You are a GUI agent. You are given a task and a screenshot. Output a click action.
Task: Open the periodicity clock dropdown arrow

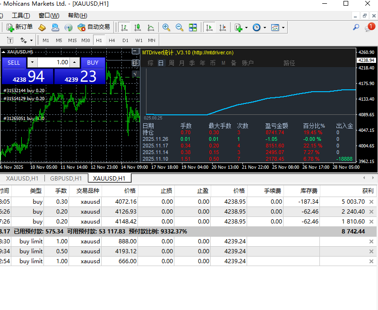(x=265, y=28)
